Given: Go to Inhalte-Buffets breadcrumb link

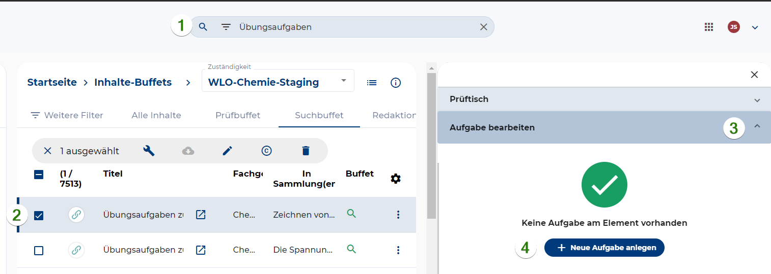Looking at the screenshot, I should pyautogui.click(x=133, y=82).
